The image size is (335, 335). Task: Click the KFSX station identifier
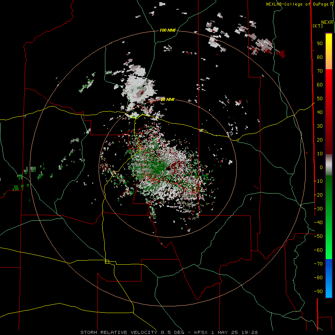[201, 332]
